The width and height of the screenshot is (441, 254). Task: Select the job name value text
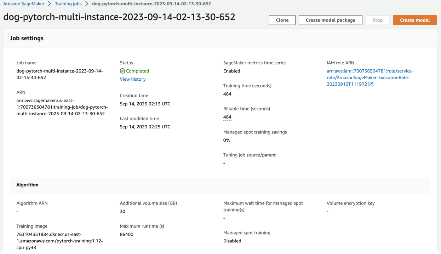59,74
